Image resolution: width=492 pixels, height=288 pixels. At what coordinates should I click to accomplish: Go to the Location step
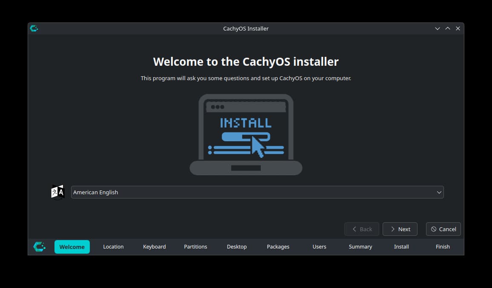113,247
